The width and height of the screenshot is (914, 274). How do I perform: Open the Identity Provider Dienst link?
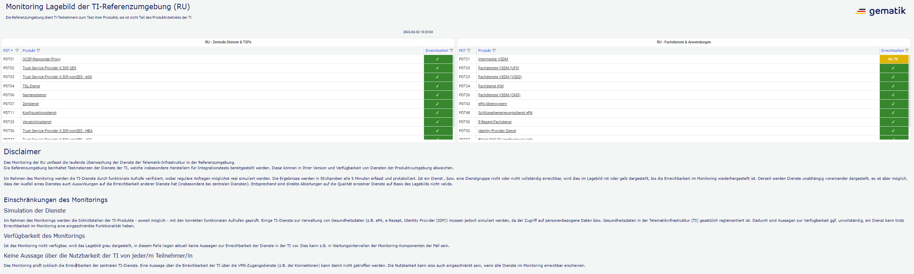click(x=497, y=131)
